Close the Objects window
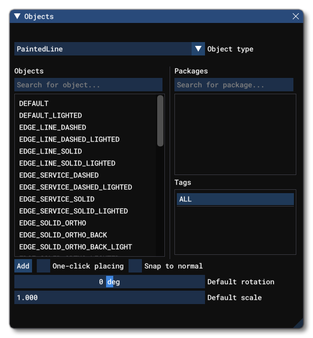 pyautogui.click(x=296, y=16)
